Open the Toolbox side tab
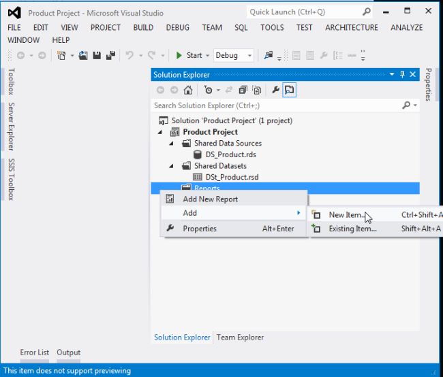The width and height of the screenshot is (443, 377). point(11,82)
